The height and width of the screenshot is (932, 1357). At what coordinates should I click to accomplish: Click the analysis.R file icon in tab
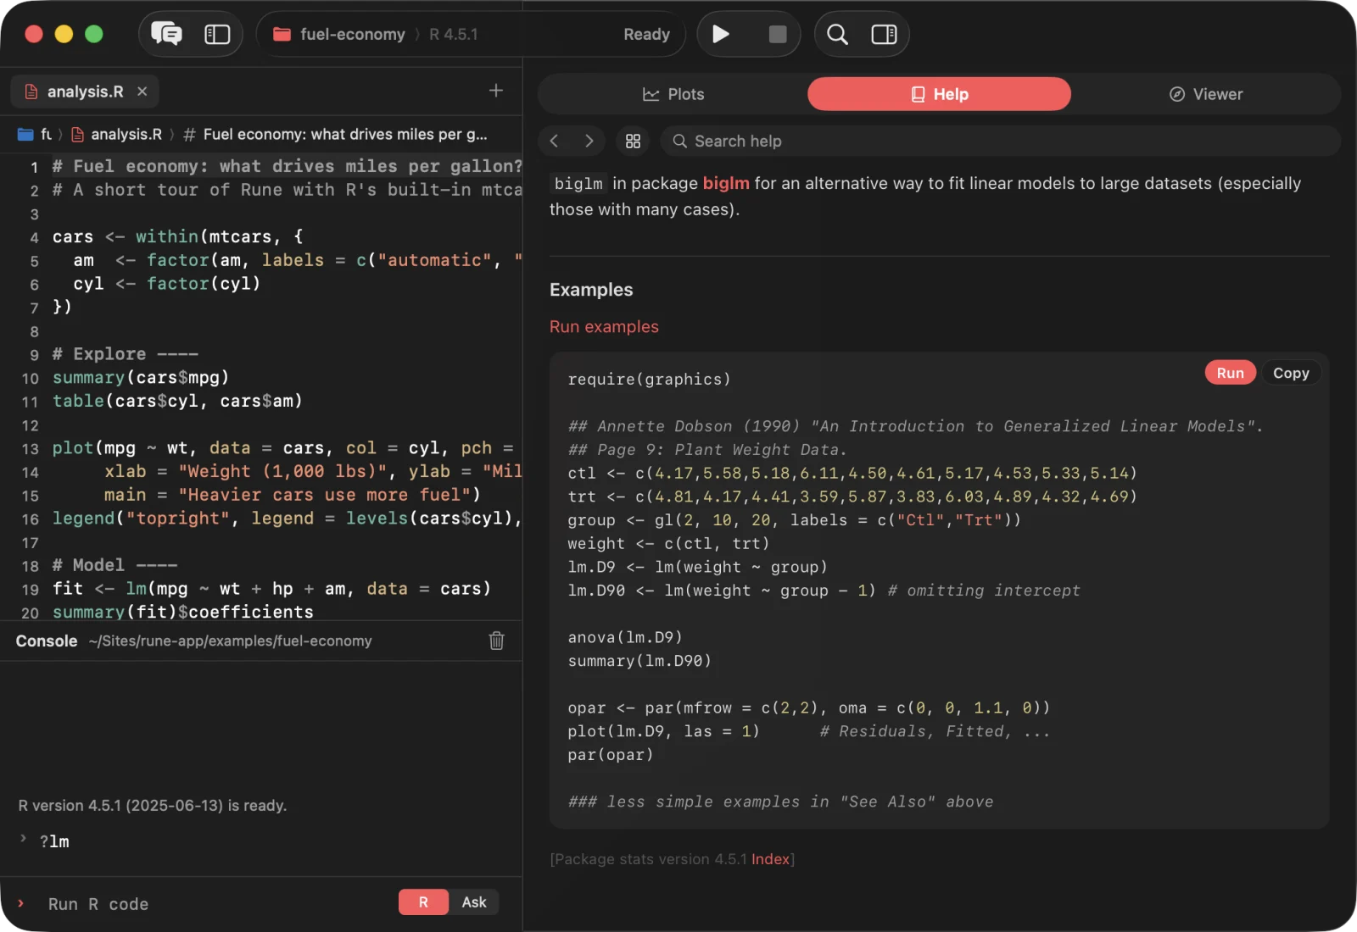(31, 92)
